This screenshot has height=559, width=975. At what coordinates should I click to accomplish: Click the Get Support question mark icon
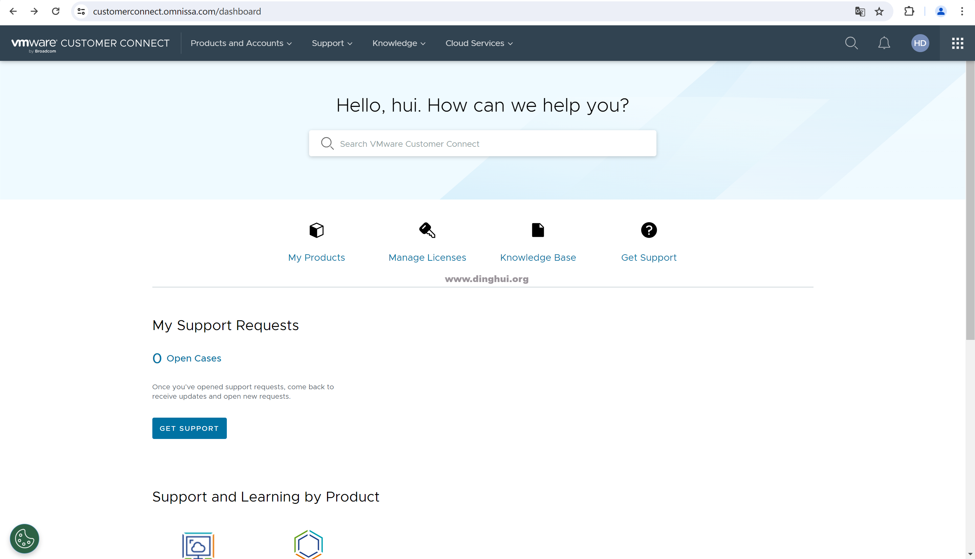tap(649, 230)
